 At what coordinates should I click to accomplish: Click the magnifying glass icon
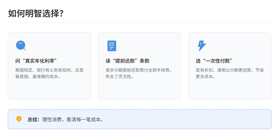[21, 46]
